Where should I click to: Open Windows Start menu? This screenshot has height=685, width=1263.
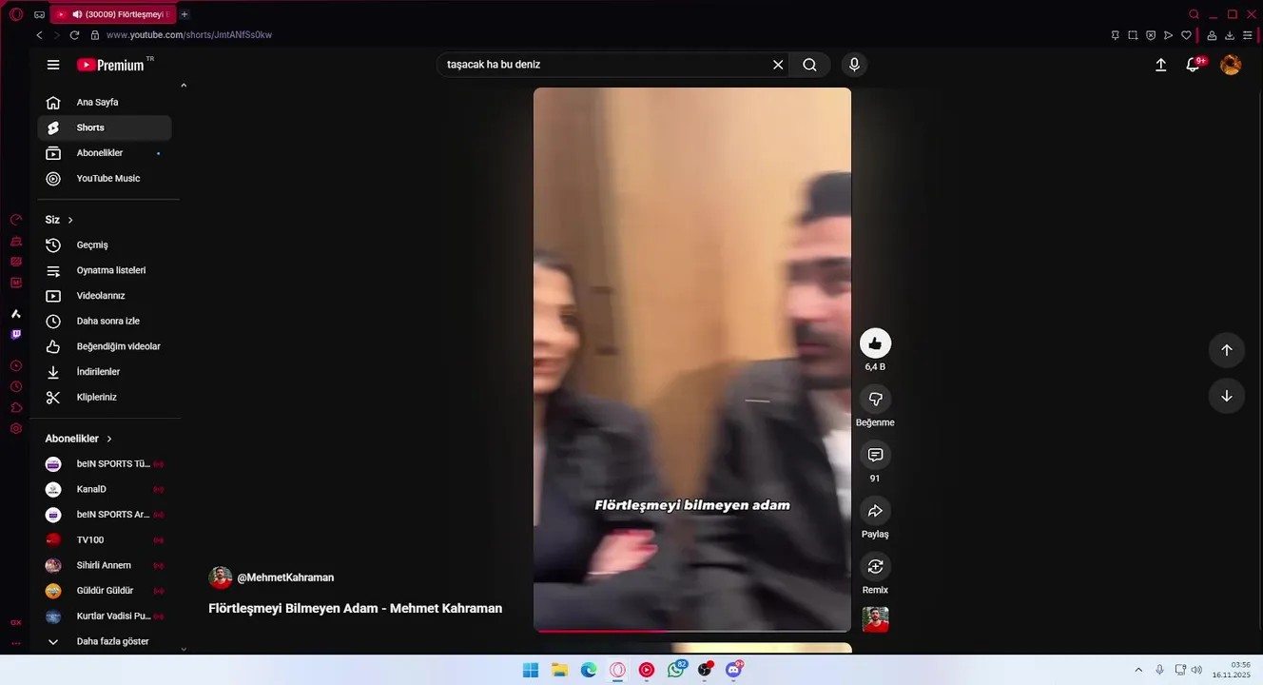(x=531, y=670)
